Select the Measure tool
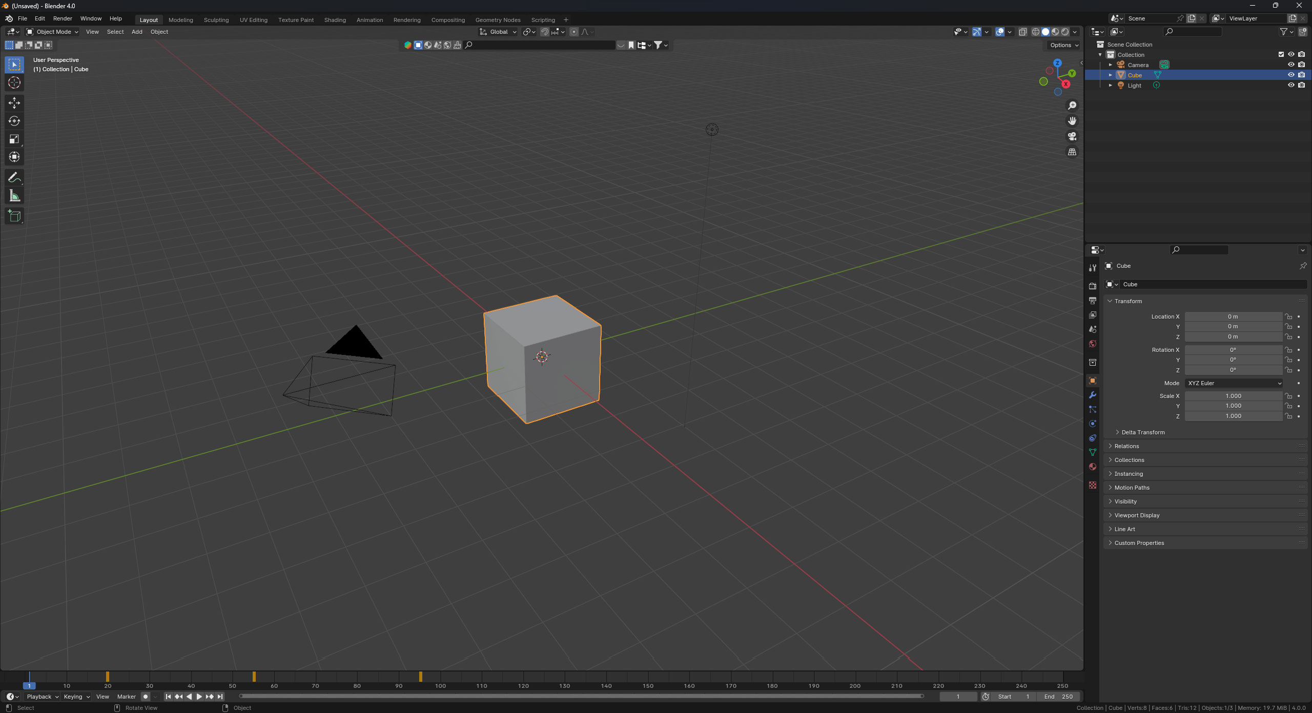 (14, 196)
